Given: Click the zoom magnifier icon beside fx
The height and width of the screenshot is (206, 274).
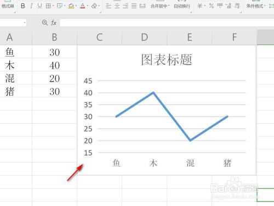Looking at the screenshot, I should pyautogui.click(x=45, y=23).
